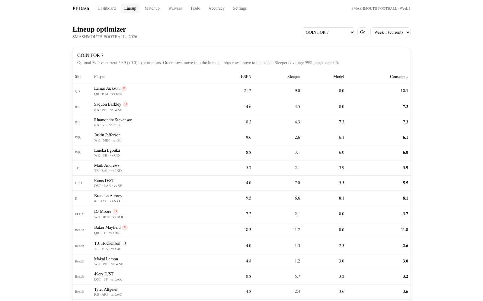Click the Out status badge beside Saquon Barkley
The height and width of the screenshot is (301, 483).
pos(126,104)
